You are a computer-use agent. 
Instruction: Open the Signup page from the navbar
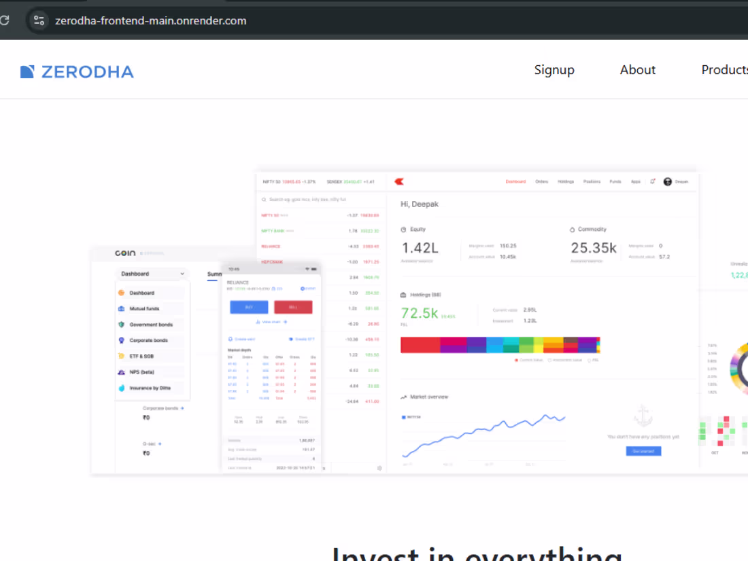tap(554, 69)
